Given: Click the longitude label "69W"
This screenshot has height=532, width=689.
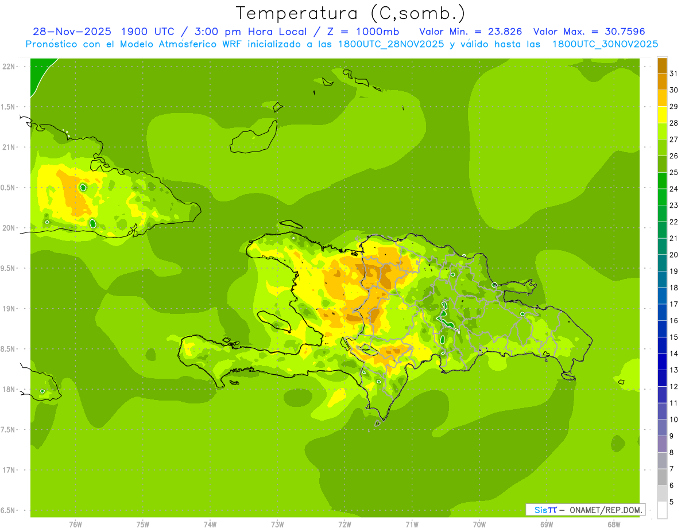Looking at the screenshot, I should 547,525.
